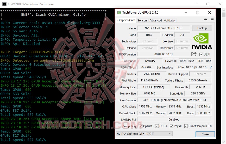Image resolution: width=226 pixels, height=144 pixels.
Task: Click the Default Memory field 2002 MHz
Action: [x=175, y=113]
